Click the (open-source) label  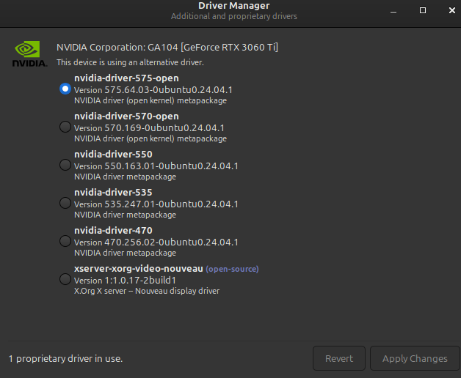232,269
